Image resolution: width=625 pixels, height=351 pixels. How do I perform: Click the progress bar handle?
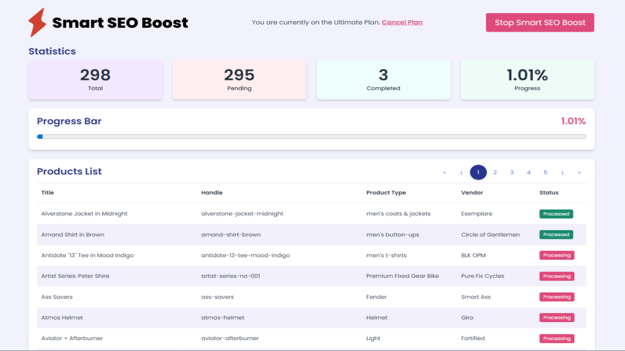tap(40, 136)
